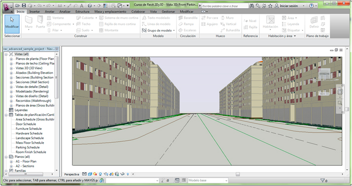Open the Gestionar ribbon tab
The image size is (352, 186).
[169, 11]
